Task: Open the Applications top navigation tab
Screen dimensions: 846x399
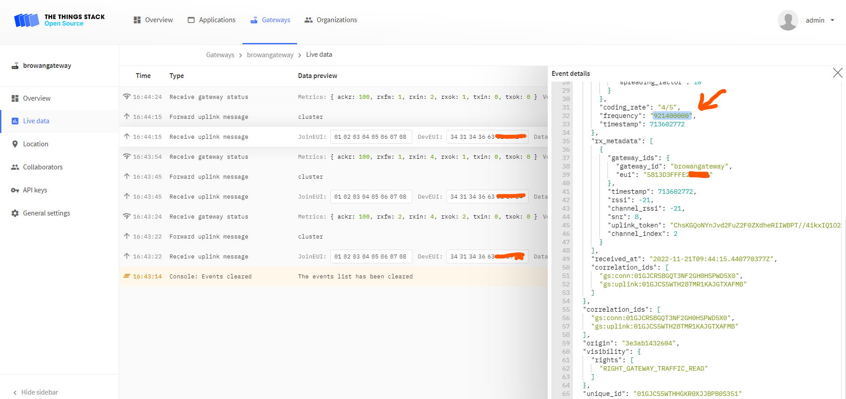Action: tap(211, 20)
